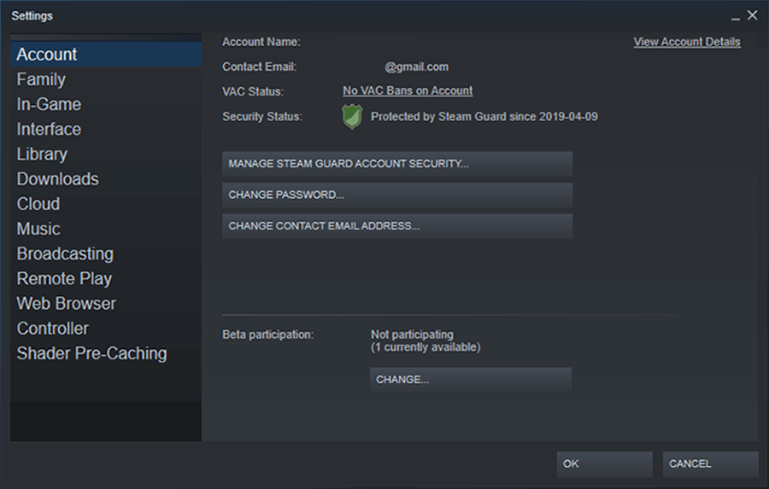This screenshot has width=769, height=489.
Task: Go to Shader Pre-Caching settings
Action: pyautogui.click(x=105, y=354)
